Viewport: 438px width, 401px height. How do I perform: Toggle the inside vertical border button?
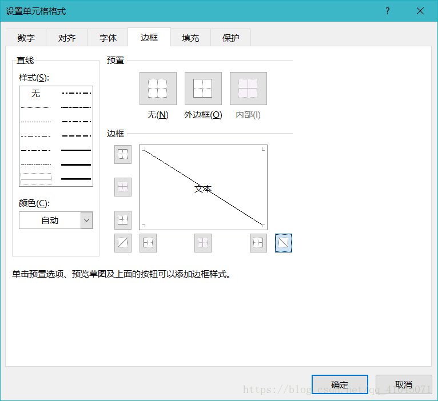tap(203, 243)
